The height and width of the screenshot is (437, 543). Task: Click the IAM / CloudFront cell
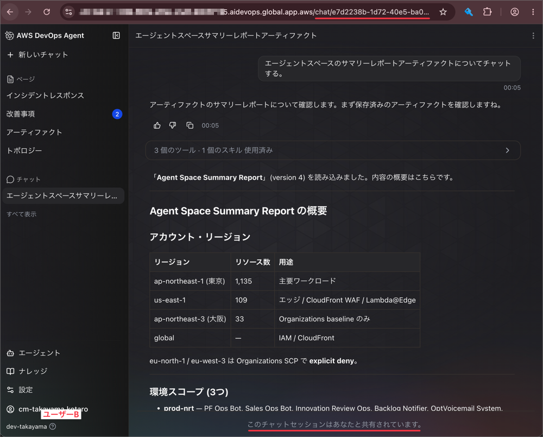[347, 338]
